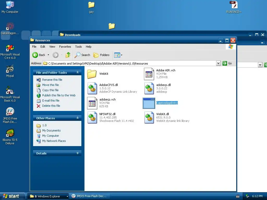
Task: Collapse the File and Folder Tasks panel
Action: click(77, 72)
